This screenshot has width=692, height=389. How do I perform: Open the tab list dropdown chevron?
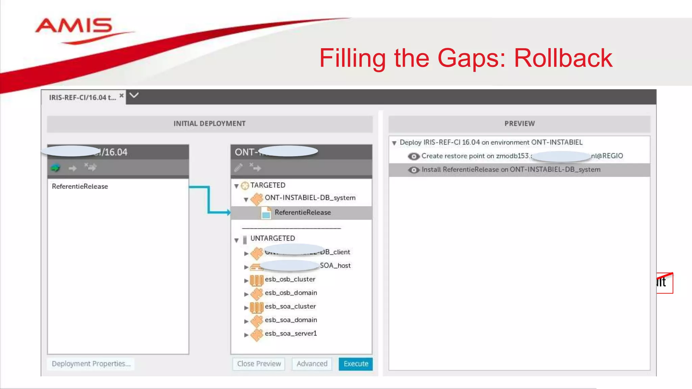134,95
